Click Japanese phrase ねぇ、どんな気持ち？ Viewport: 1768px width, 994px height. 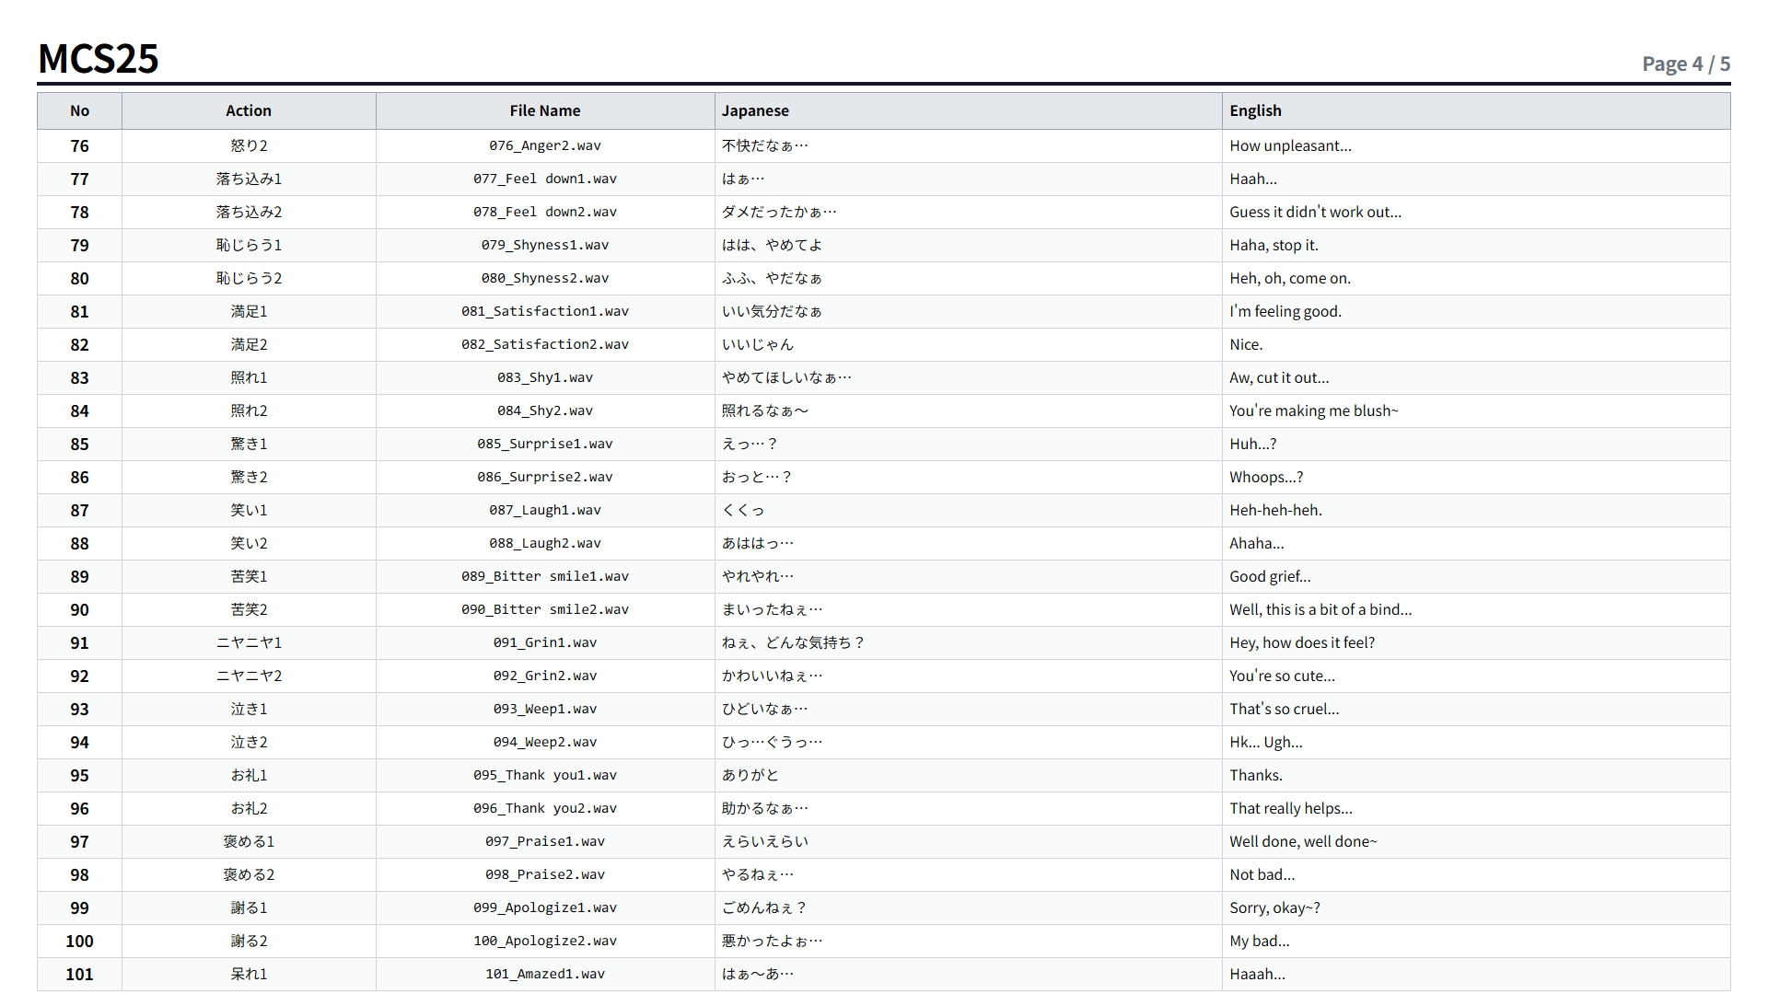coord(794,642)
